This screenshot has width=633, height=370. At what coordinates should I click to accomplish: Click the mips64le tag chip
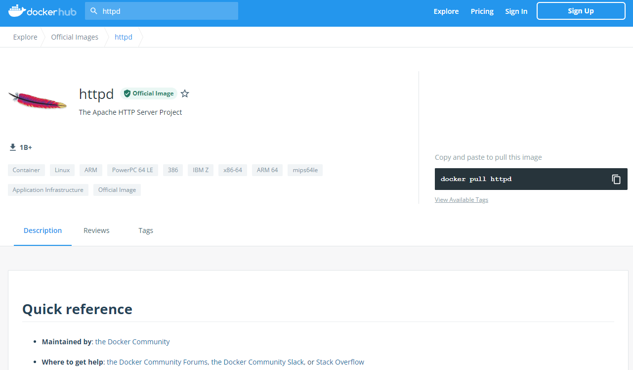(305, 170)
